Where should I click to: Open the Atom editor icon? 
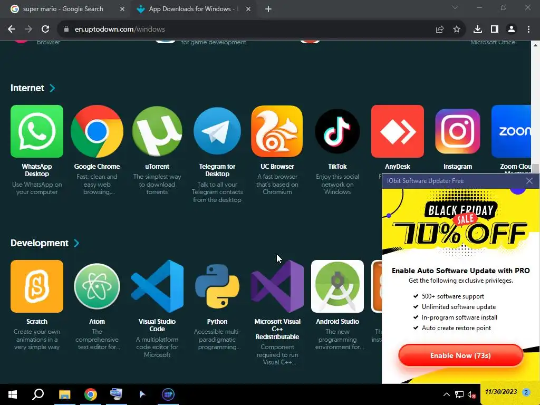97,286
